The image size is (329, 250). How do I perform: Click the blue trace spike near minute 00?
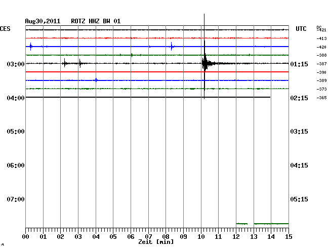coord(31,47)
